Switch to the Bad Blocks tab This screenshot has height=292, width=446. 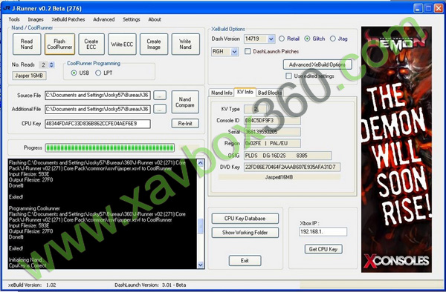pos(270,93)
